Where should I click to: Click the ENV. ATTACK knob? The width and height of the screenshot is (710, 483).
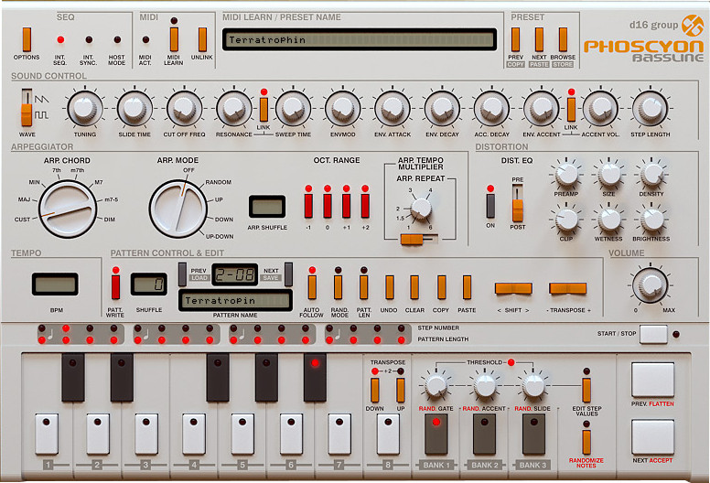point(393,108)
